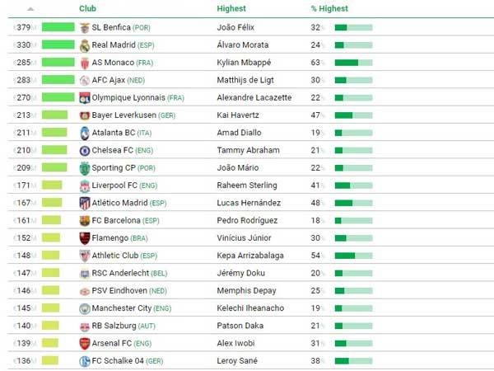Click the FC Barcelona club crest
494x371 pixels.
point(84,221)
